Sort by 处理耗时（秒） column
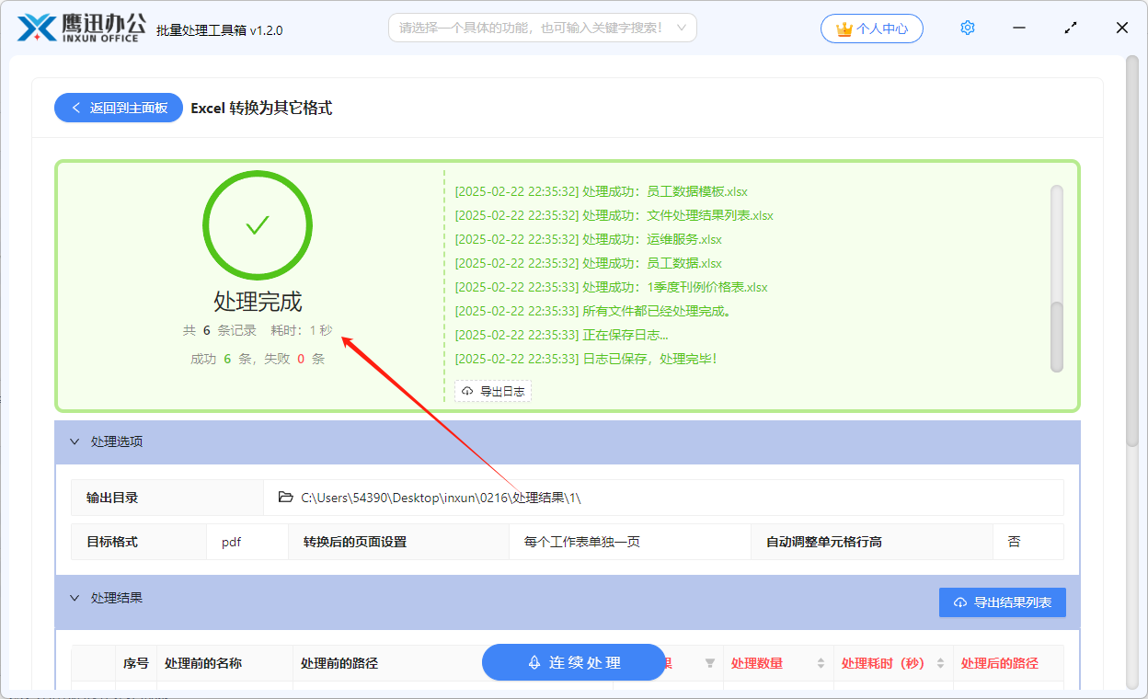Screen dimensions: 1148x699 point(941,663)
